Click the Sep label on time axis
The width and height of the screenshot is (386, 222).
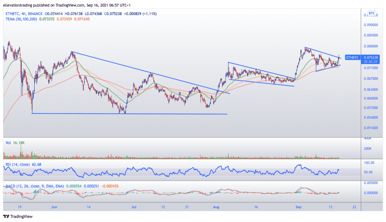(x=299, y=207)
